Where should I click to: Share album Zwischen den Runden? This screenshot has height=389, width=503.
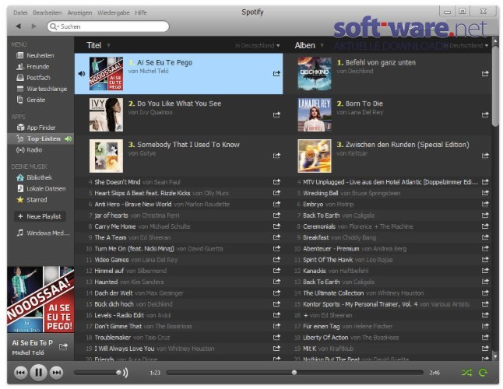[x=485, y=156]
